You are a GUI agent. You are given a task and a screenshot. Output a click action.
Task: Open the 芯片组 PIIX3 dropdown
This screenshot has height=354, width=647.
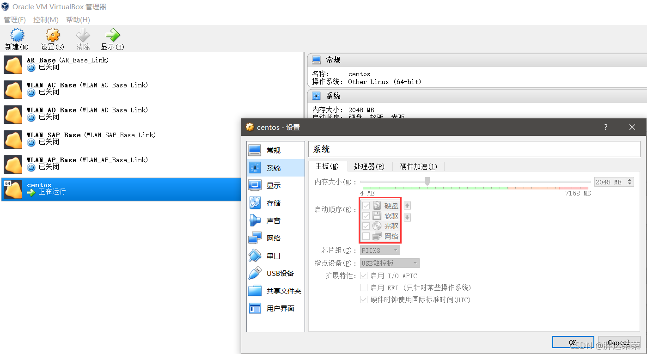click(x=380, y=250)
